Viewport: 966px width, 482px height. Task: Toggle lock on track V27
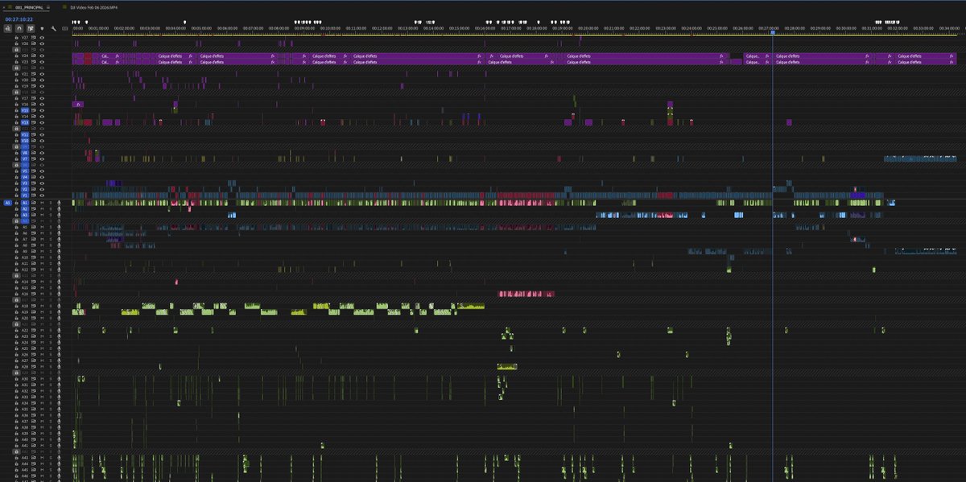16,38
